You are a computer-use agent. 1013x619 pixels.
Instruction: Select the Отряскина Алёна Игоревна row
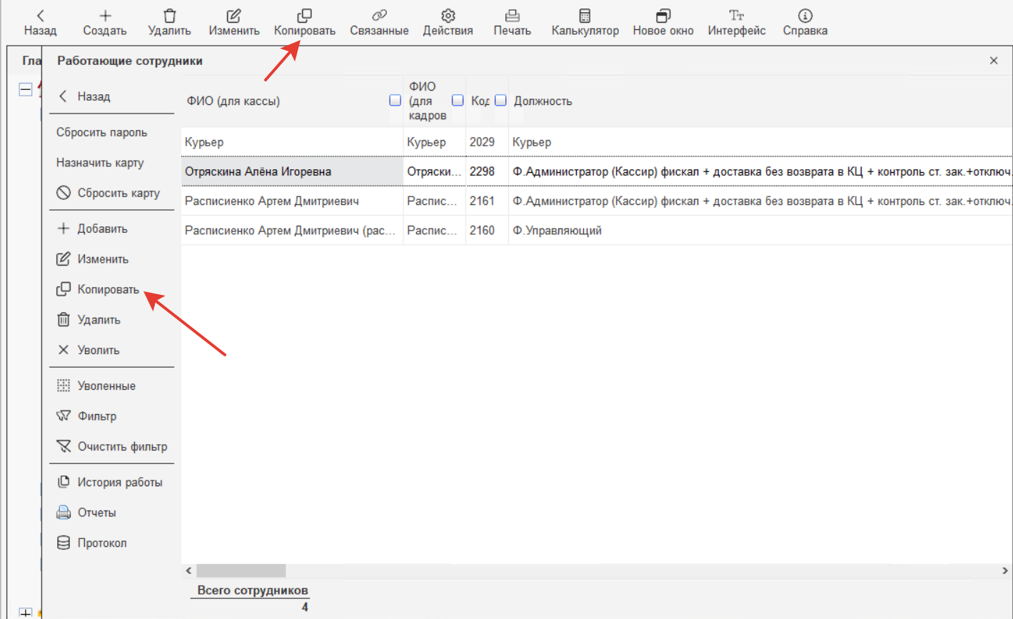pyautogui.click(x=258, y=172)
